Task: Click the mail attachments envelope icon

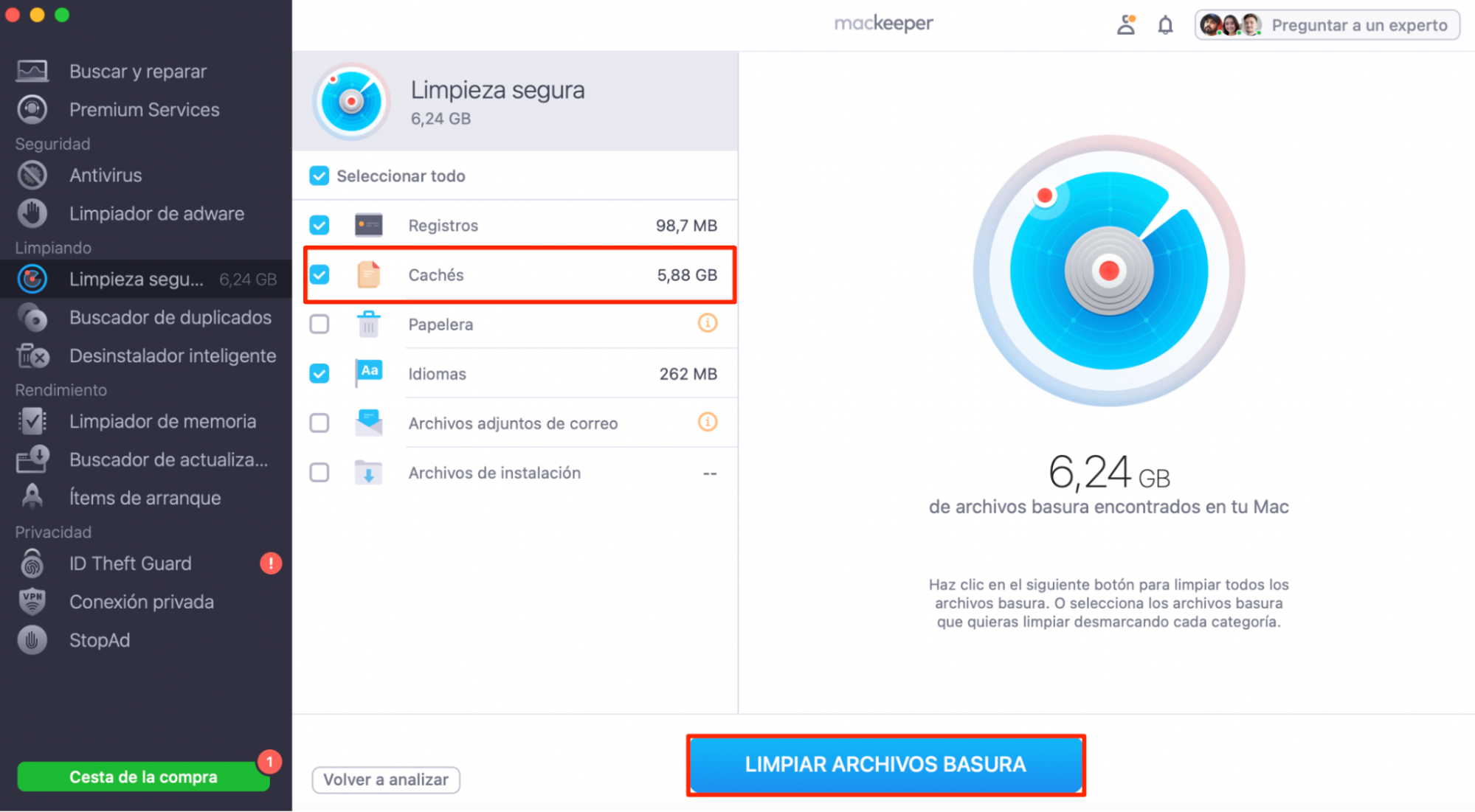Action: 368,423
